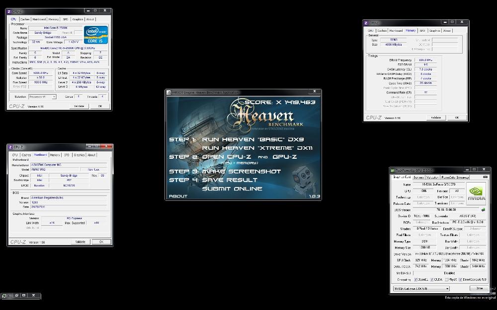
Task: Click OK in the CPU-Z Mainboard window
Action: click(x=101, y=242)
